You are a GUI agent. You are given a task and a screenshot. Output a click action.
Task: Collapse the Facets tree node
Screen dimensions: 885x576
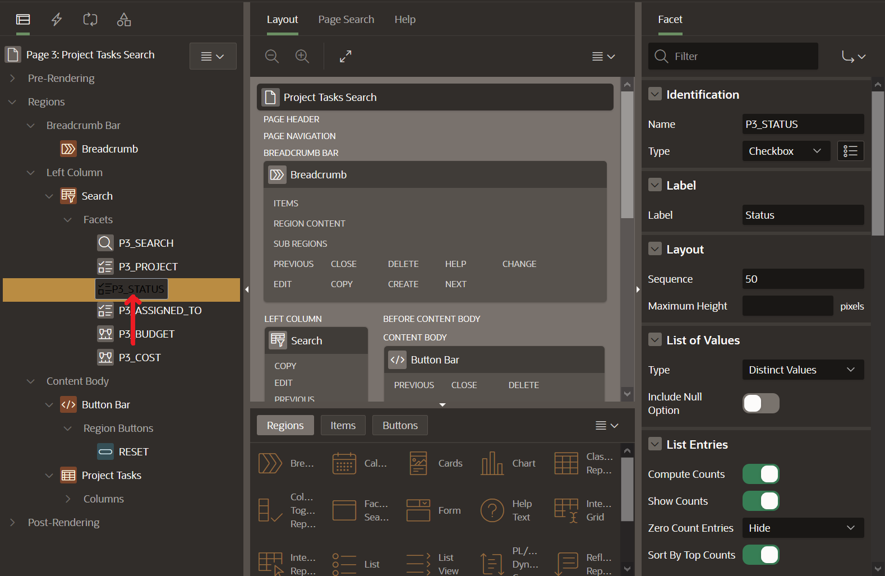click(68, 220)
